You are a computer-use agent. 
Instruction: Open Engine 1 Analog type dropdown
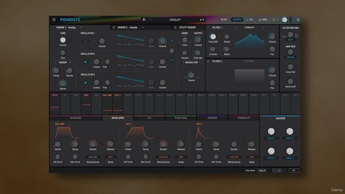point(81,27)
